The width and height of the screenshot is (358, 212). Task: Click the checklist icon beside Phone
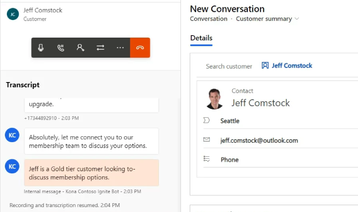[206, 159]
